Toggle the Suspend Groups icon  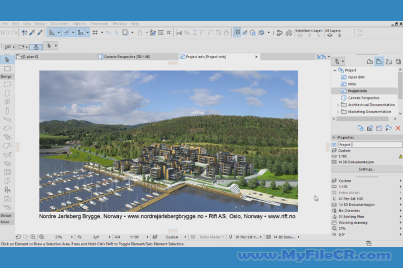point(237,32)
